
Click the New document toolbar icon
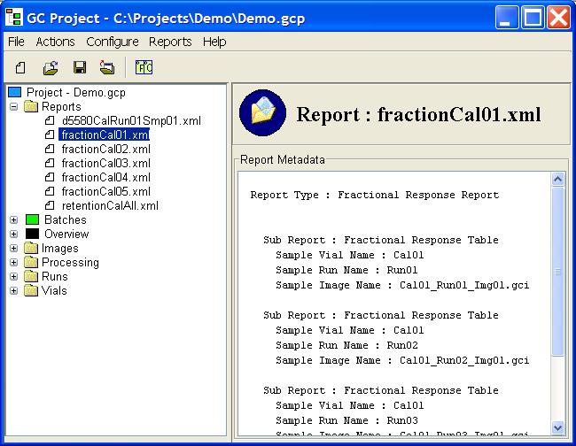(x=20, y=67)
